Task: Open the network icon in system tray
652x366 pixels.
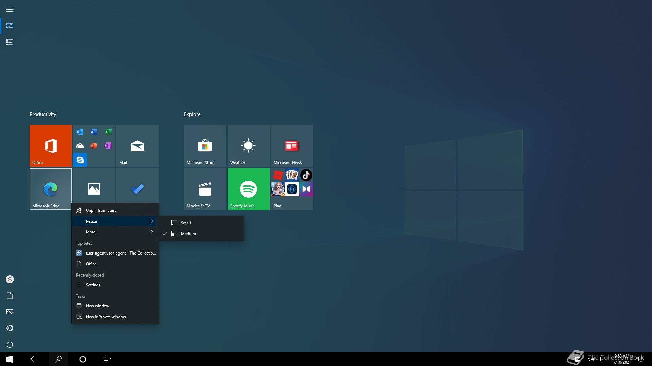Action: [x=577, y=359]
